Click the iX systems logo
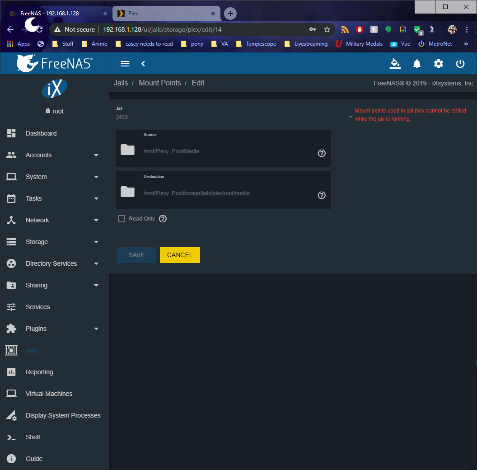477x470 pixels. click(x=55, y=89)
